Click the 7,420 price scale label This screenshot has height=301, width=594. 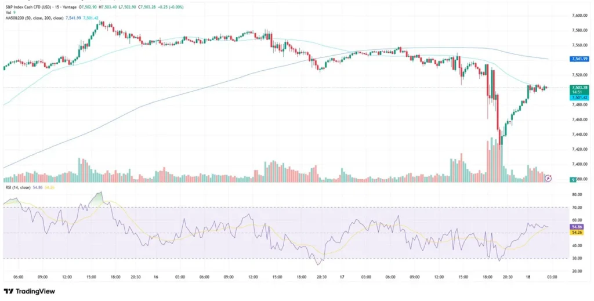579,149
